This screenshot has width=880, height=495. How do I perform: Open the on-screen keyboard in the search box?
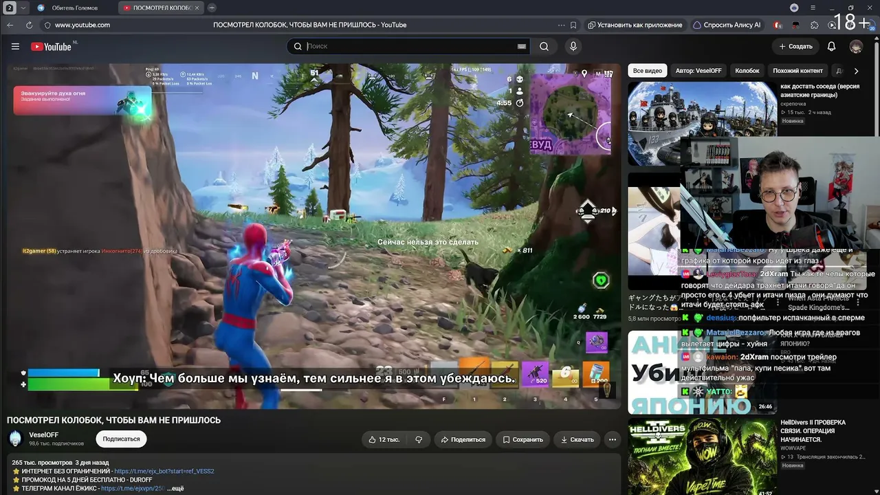(522, 46)
